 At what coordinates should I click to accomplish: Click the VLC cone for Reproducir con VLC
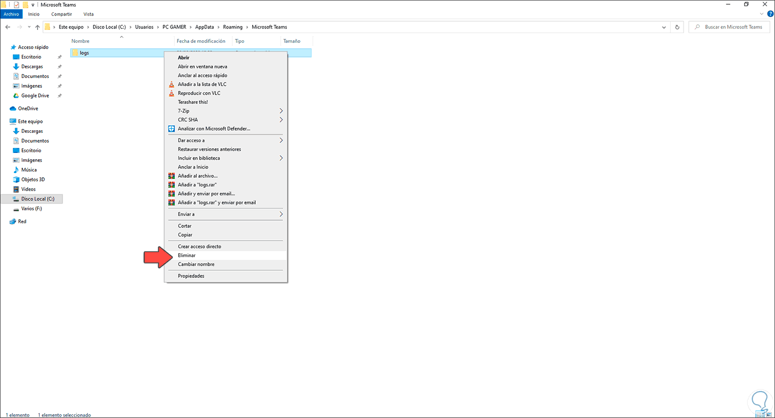(x=172, y=93)
